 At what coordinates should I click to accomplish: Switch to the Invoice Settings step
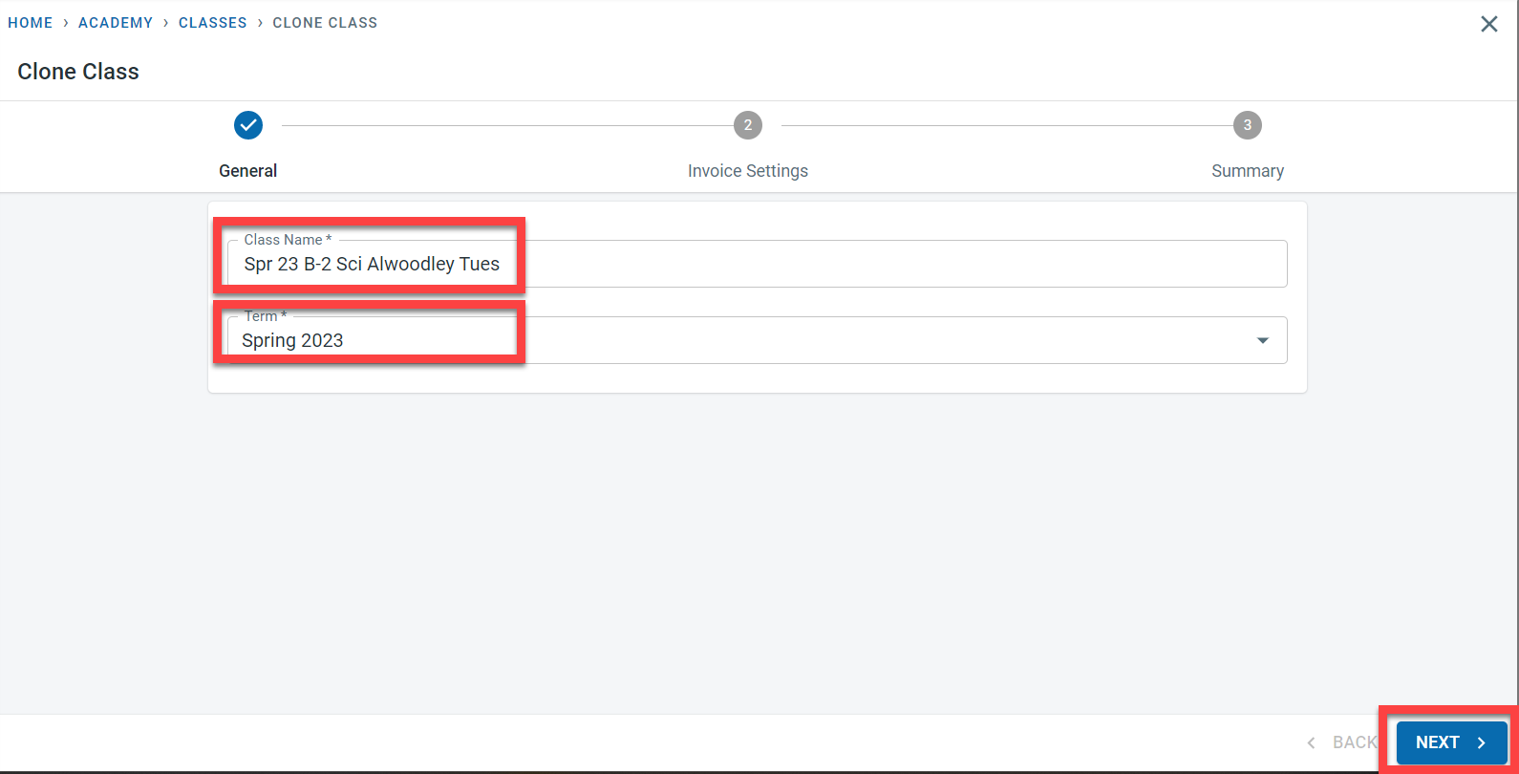coord(748,171)
